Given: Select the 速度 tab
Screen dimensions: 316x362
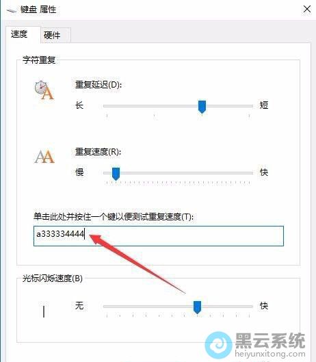Looking at the screenshot, I should (x=19, y=34).
